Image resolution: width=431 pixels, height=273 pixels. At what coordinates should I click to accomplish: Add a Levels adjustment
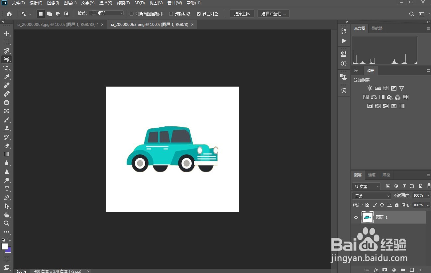(x=378, y=88)
